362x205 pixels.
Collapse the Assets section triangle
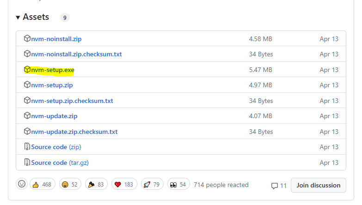point(18,18)
